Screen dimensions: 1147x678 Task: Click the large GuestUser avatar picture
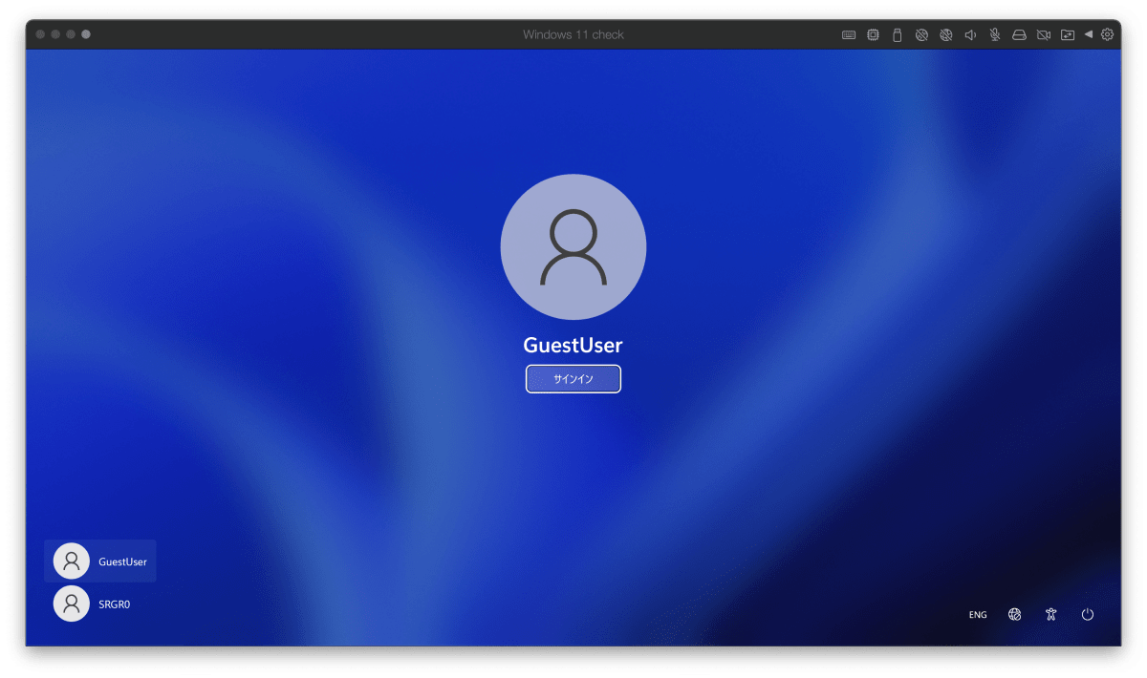[573, 246]
